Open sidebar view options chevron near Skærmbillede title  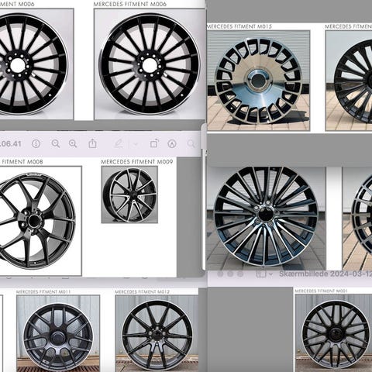click(270, 274)
